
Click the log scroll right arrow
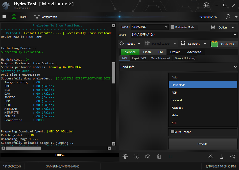coord(109,148)
